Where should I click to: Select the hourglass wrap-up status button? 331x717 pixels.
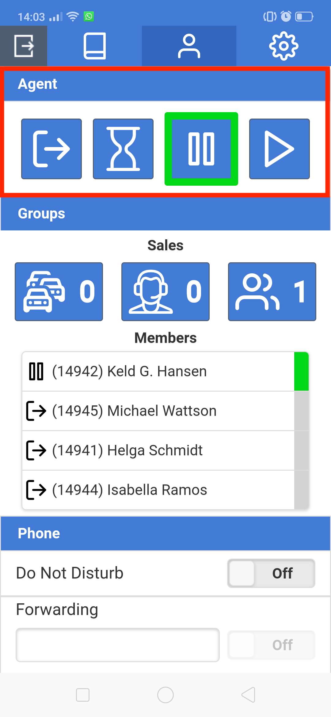pyautogui.click(x=123, y=149)
